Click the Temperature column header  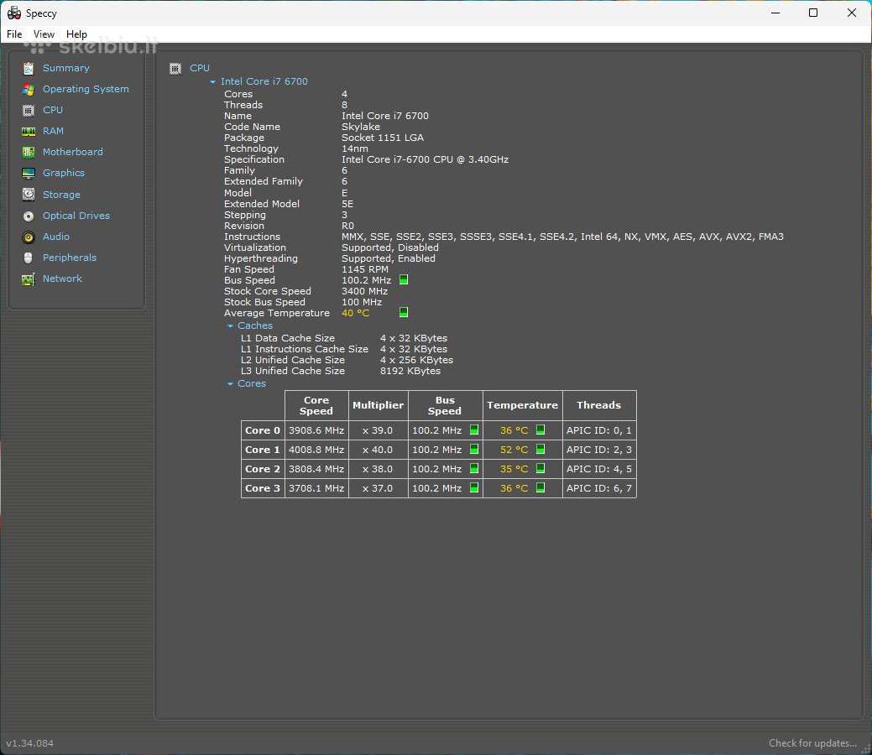tap(522, 405)
